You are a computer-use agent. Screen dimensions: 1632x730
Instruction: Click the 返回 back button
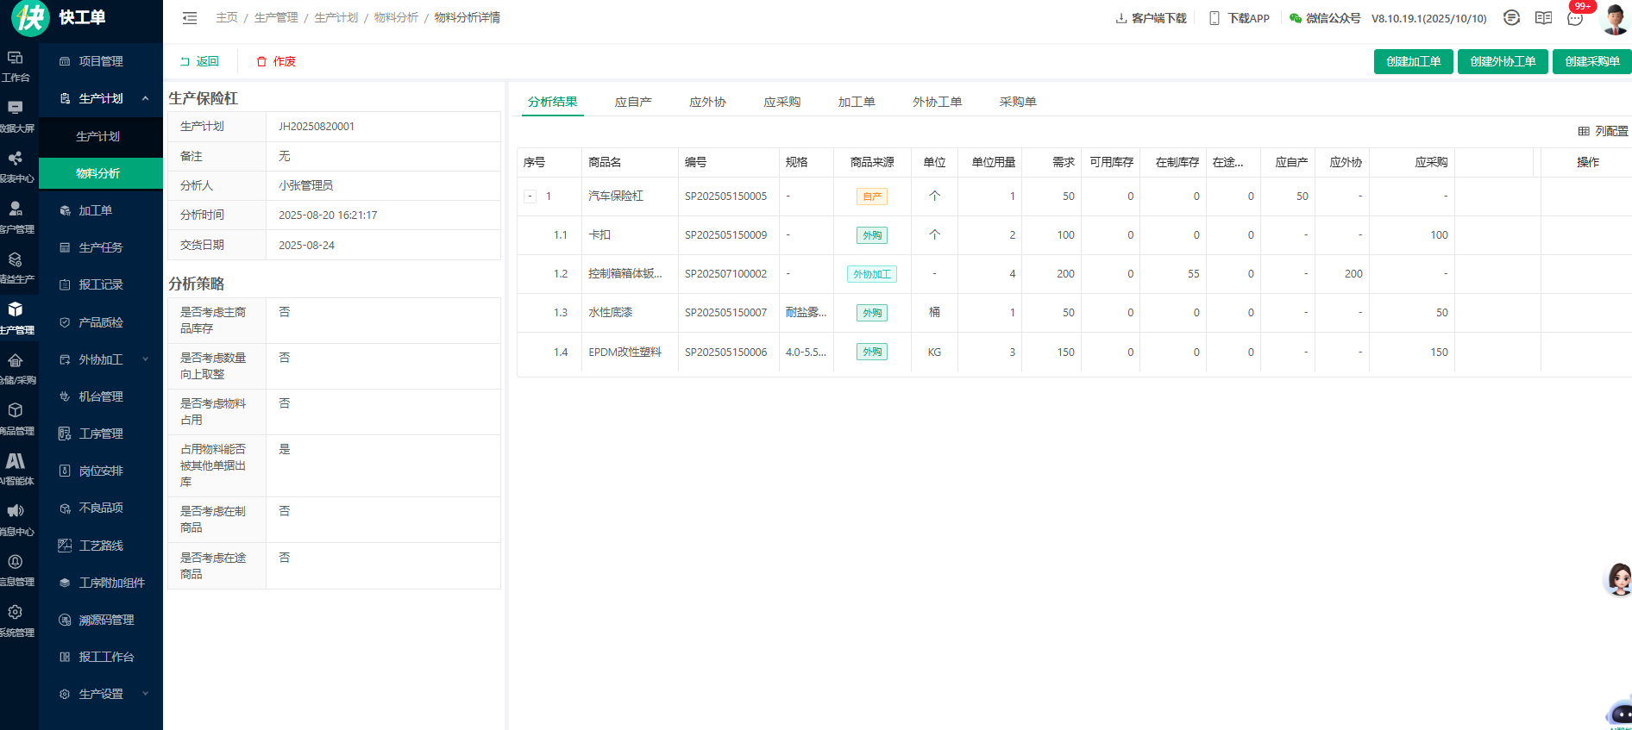(x=199, y=61)
